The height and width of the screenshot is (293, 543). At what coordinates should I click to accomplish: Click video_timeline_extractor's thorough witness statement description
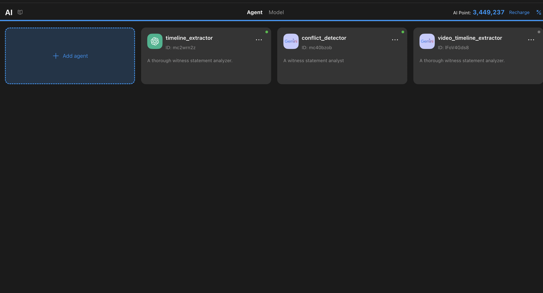pos(462,61)
